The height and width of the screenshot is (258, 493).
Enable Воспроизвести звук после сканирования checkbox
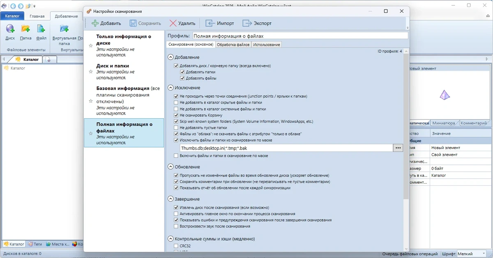176,226
